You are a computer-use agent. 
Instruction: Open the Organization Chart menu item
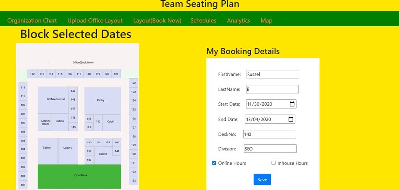tap(32, 21)
